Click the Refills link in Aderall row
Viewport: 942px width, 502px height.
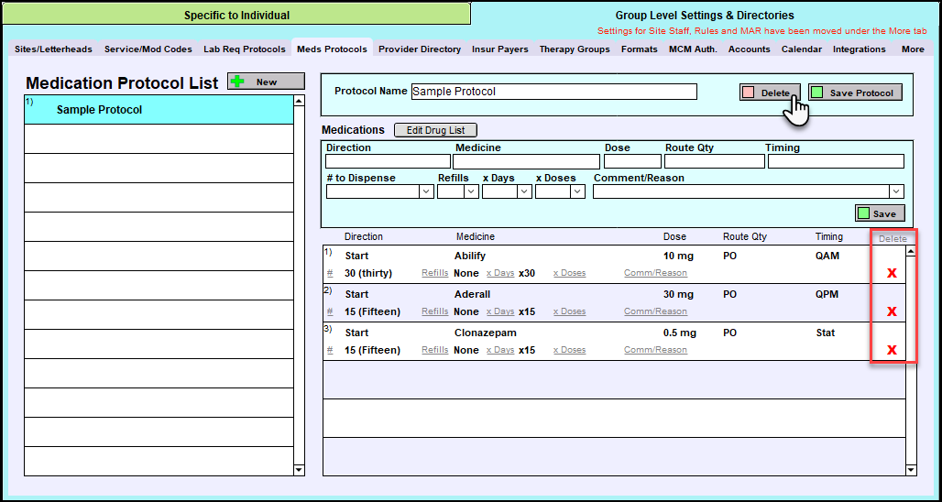[435, 311]
